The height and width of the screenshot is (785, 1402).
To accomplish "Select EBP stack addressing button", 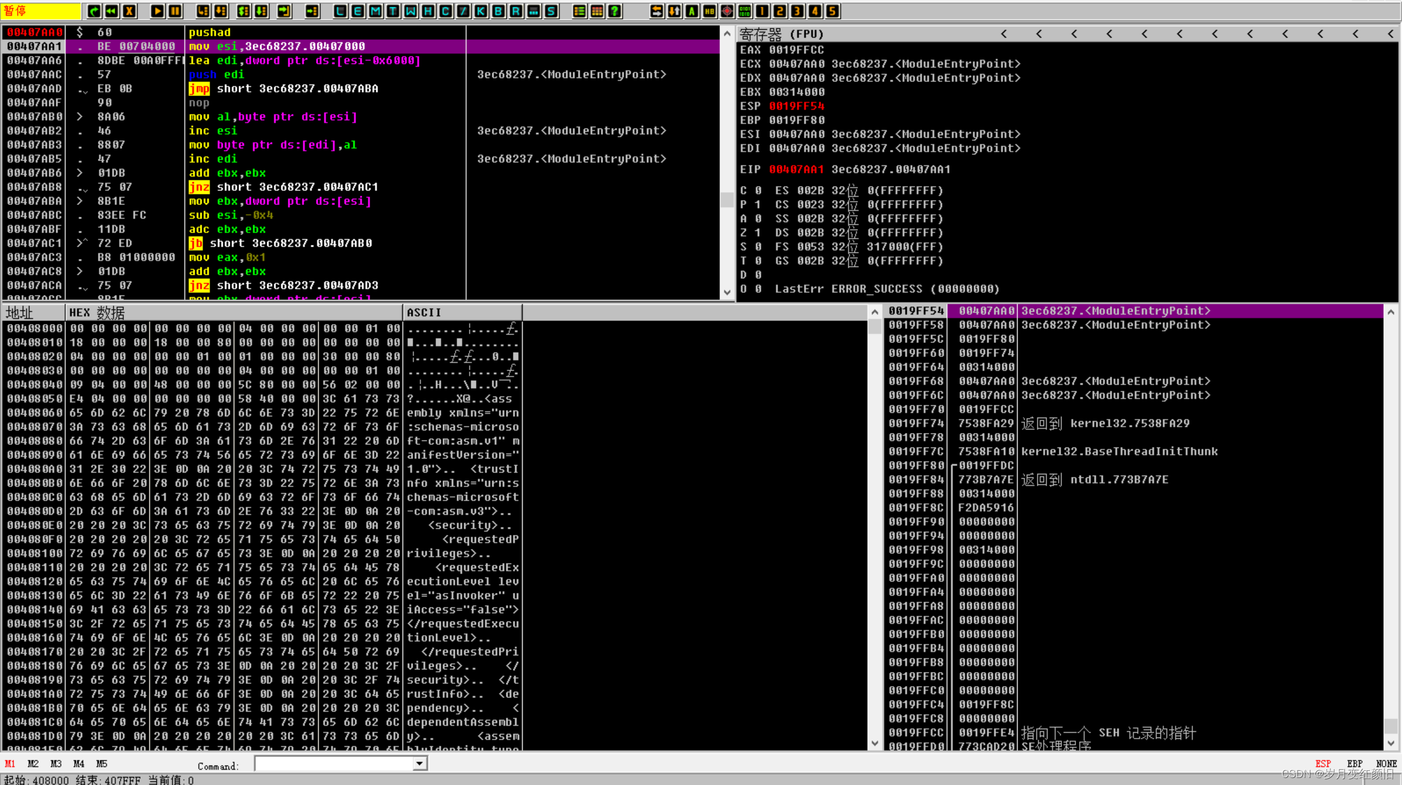I will coord(1355,764).
